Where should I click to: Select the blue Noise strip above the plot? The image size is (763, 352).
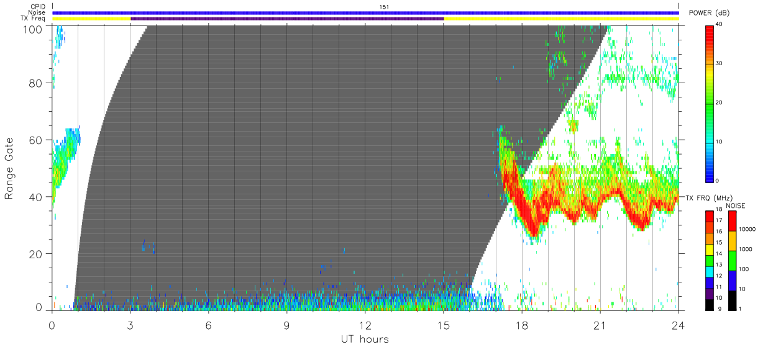365,12
